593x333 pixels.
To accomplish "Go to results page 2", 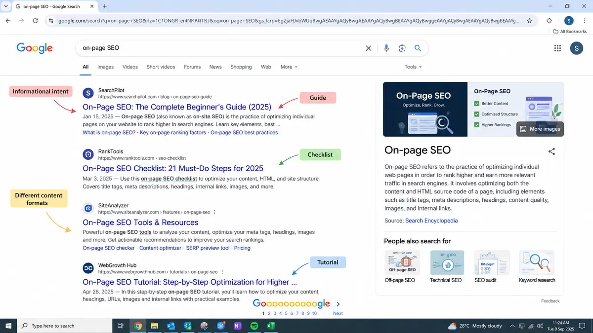I will [269, 313].
